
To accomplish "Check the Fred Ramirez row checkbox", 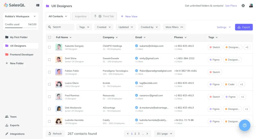I will 49,97.
